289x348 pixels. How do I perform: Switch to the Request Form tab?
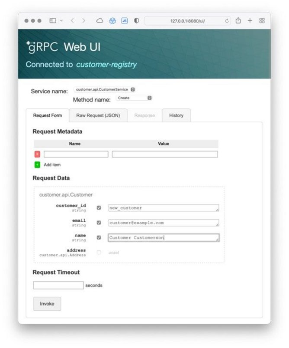click(x=48, y=115)
